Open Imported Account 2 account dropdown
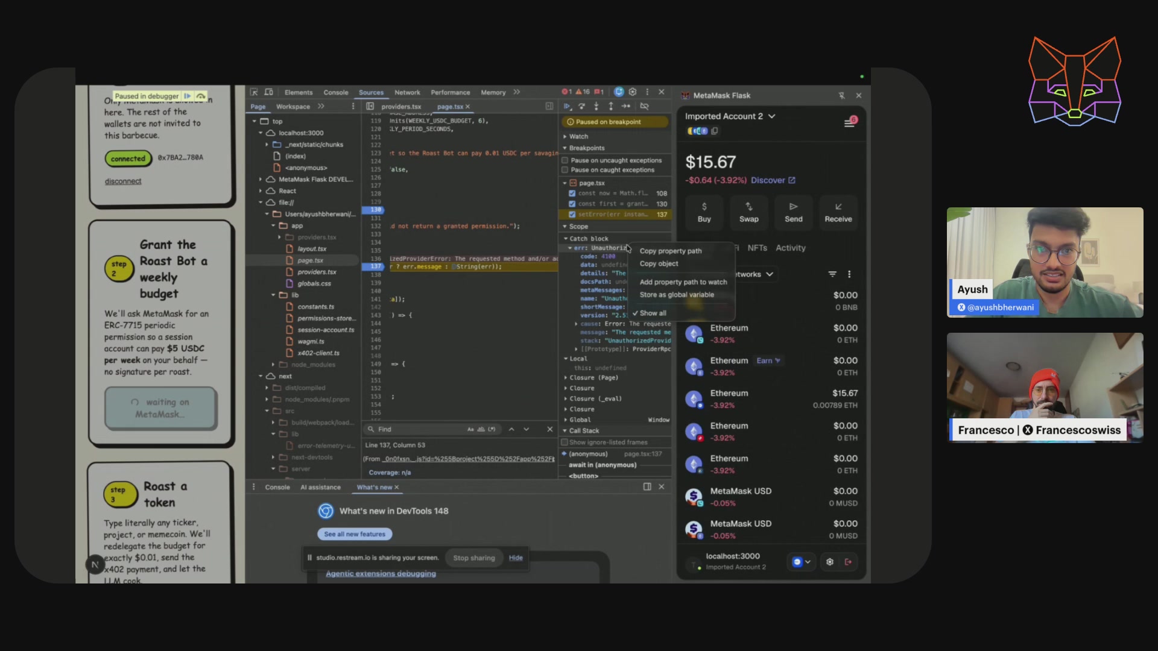This screenshot has height=651, width=1158. pyautogui.click(x=730, y=116)
